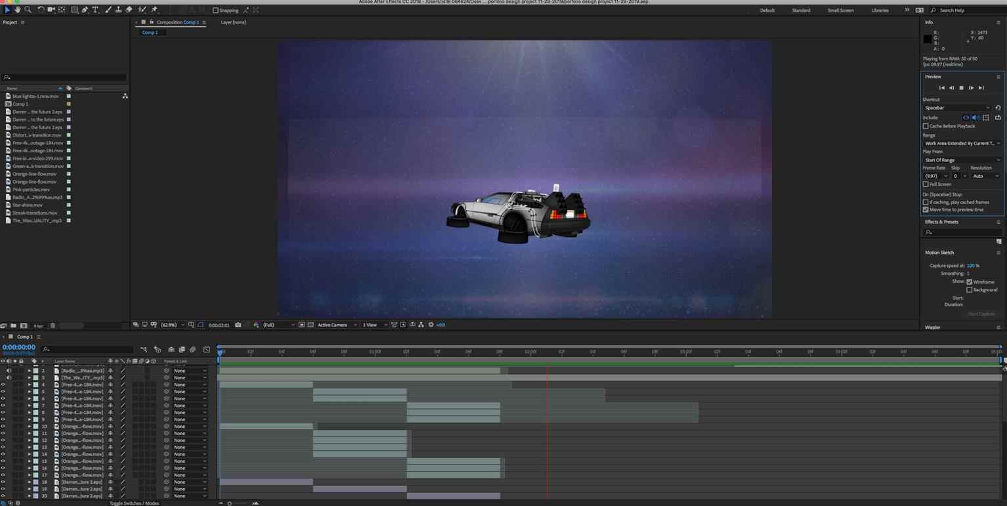
Task: Enable the Snapping checkbox
Action: click(x=215, y=11)
